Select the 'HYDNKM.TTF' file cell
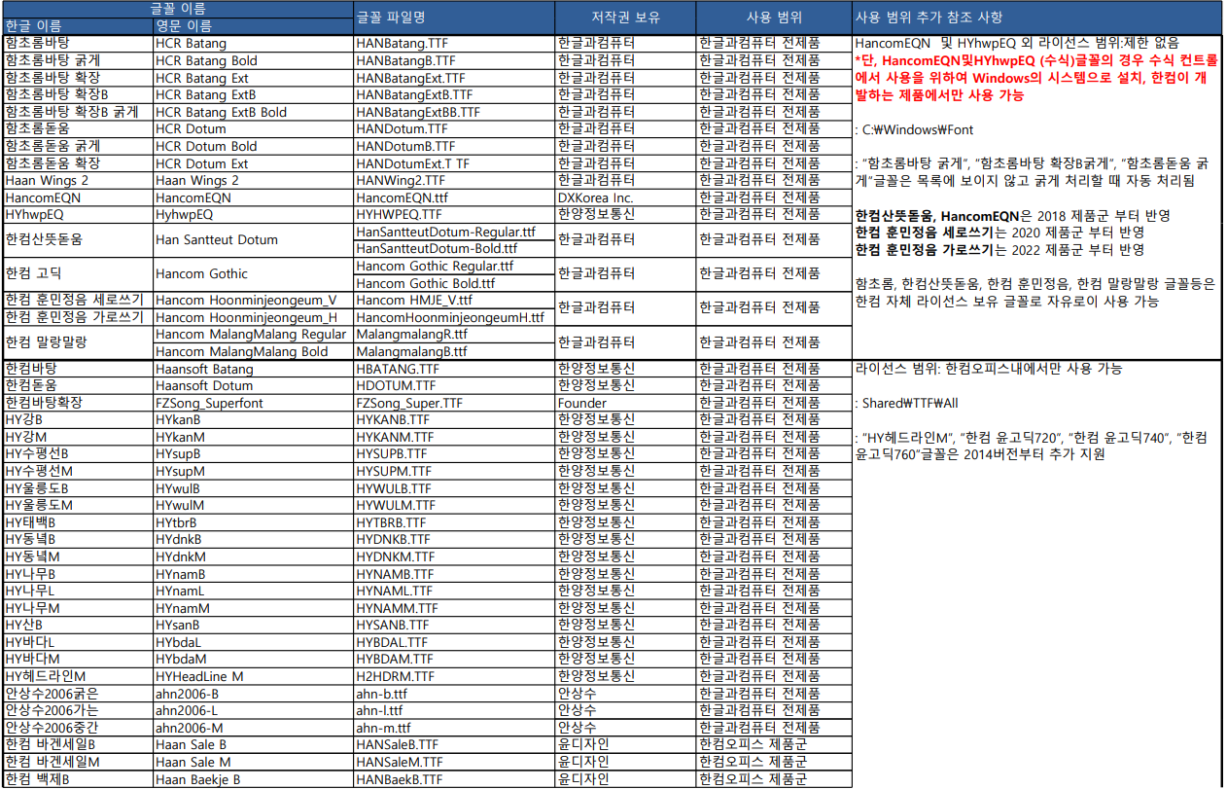This screenshot has height=789, width=1227. (x=454, y=556)
